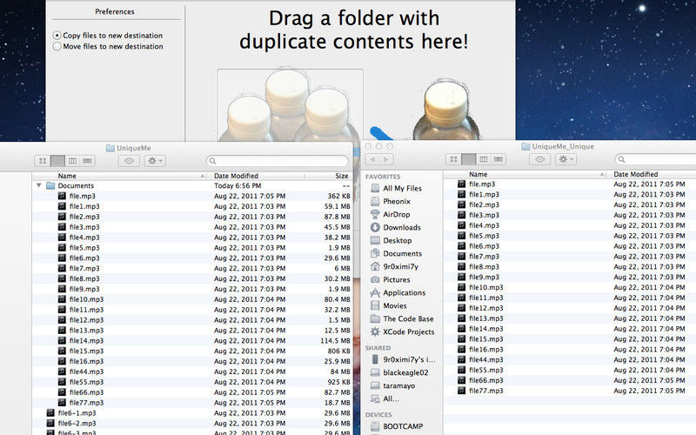Screen dimensions: 696x435
Task: Click UniqueMe window title folder icon
Action: [x=110, y=148]
